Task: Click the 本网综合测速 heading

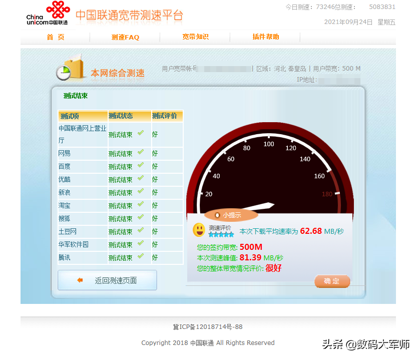Action: tap(118, 73)
